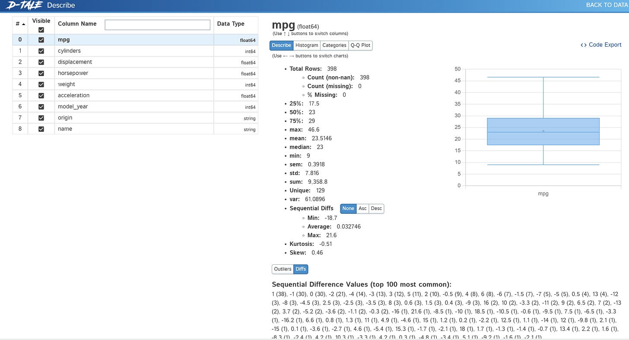Click the Asc sequential diffs button
The image size is (629, 340).
point(362,208)
